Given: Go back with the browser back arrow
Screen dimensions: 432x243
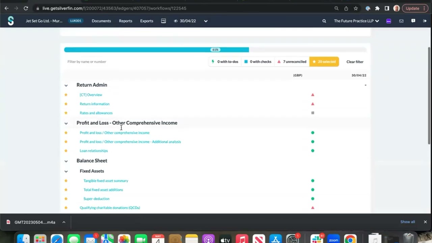Looking at the screenshot, I should pyautogui.click(x=6, y=8).
